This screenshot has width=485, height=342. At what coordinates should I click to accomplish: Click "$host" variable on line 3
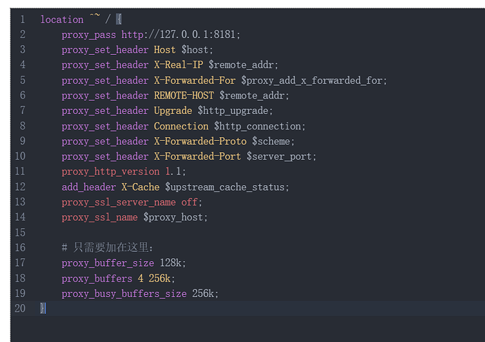point(196,50)
